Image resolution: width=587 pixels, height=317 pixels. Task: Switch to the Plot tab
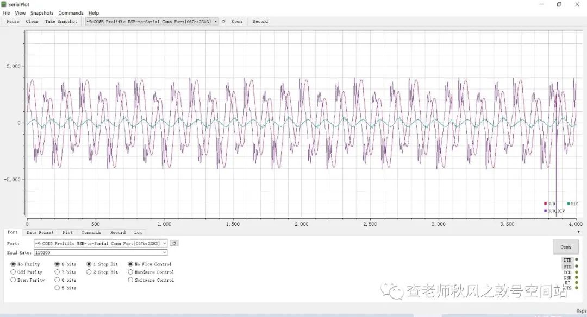click(x=67, y=232)
